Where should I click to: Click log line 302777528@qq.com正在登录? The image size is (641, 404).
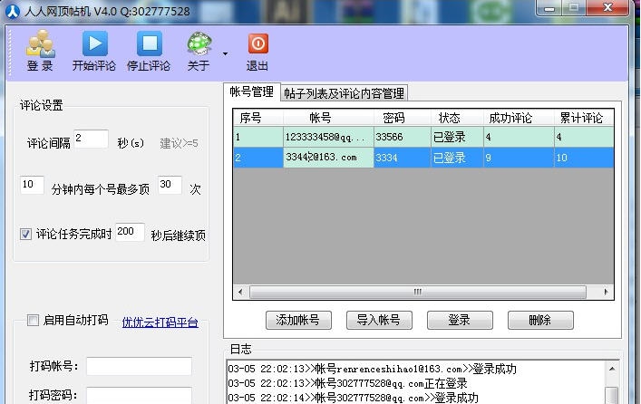tap(347, 383)
